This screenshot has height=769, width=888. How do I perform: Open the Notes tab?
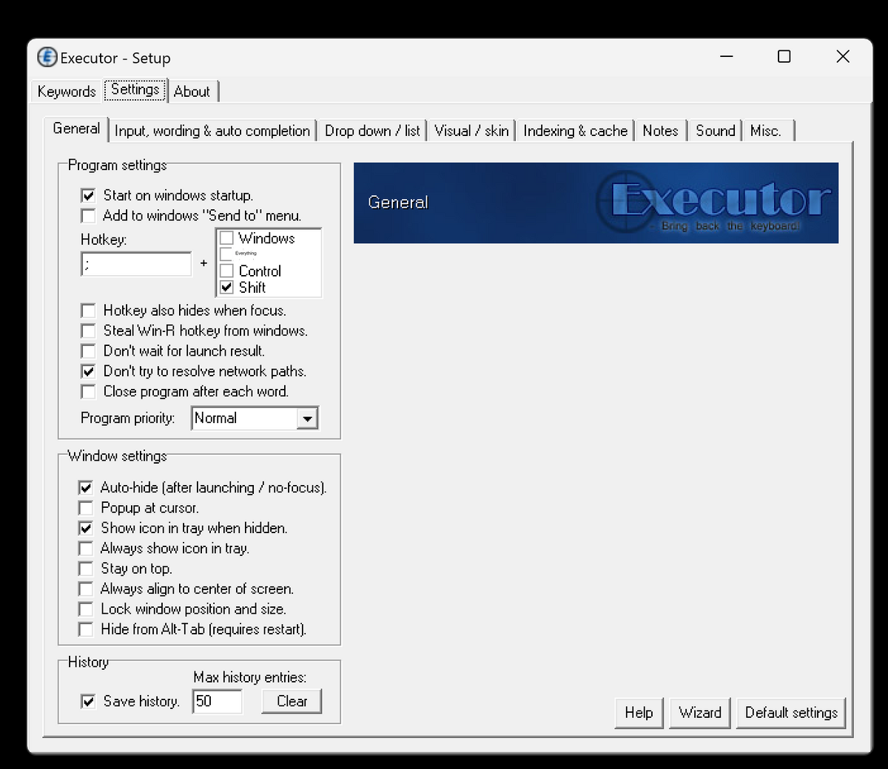click(x=660, y=131)
